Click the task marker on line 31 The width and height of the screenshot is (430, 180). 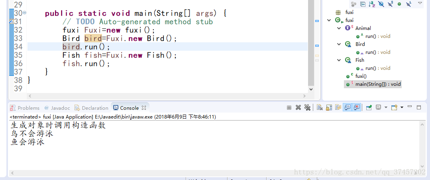[12, 22]
